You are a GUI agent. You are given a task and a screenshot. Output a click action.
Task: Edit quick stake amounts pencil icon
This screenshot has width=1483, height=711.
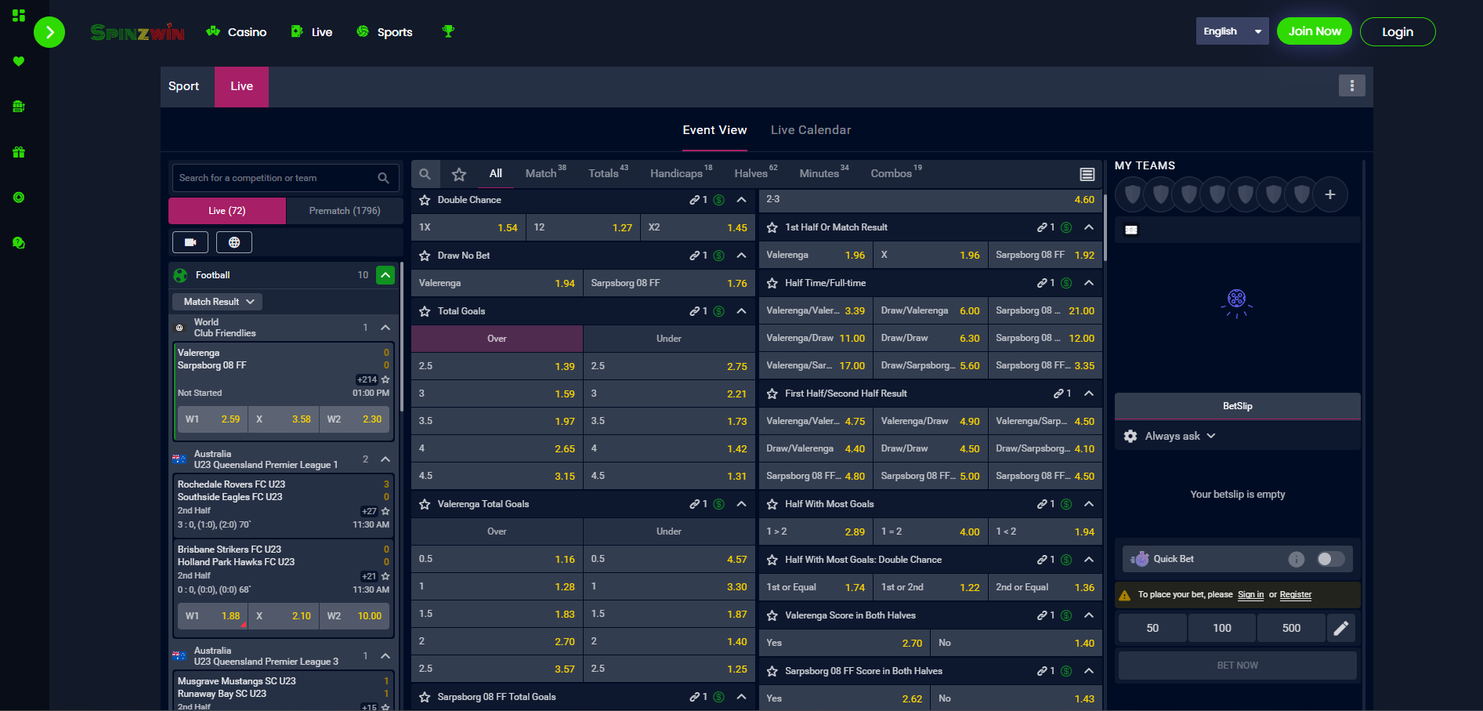click(1341, 628)
